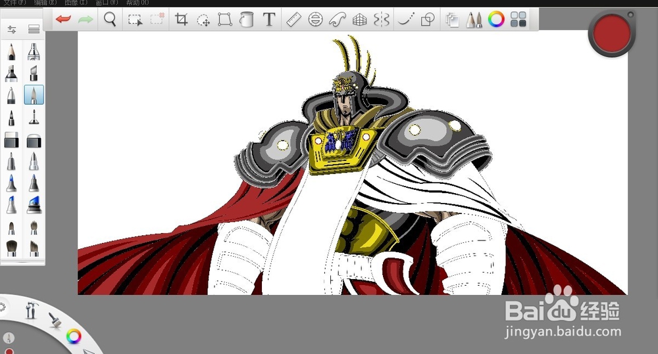Select the Hard Eraser
The width and height of the screenshot is (658, 354).
[11, 141]
